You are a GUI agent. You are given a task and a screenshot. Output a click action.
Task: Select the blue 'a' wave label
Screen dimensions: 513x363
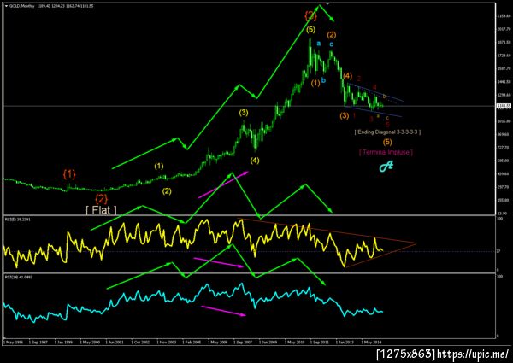coord(319,44)
